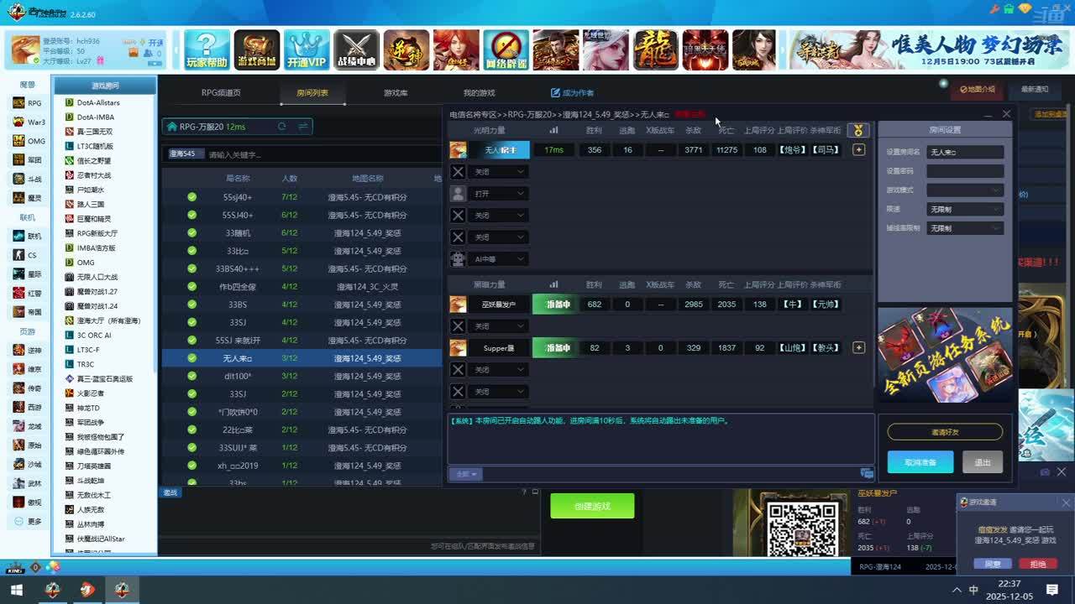Image resolution: width=1075 pixels, height=604 pixels.
Task: Refresh the RPG-万服20 room list
Action: (x=282, y=127)
